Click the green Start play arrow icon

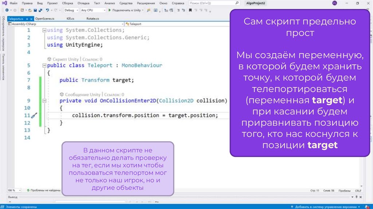coord(110,10)
